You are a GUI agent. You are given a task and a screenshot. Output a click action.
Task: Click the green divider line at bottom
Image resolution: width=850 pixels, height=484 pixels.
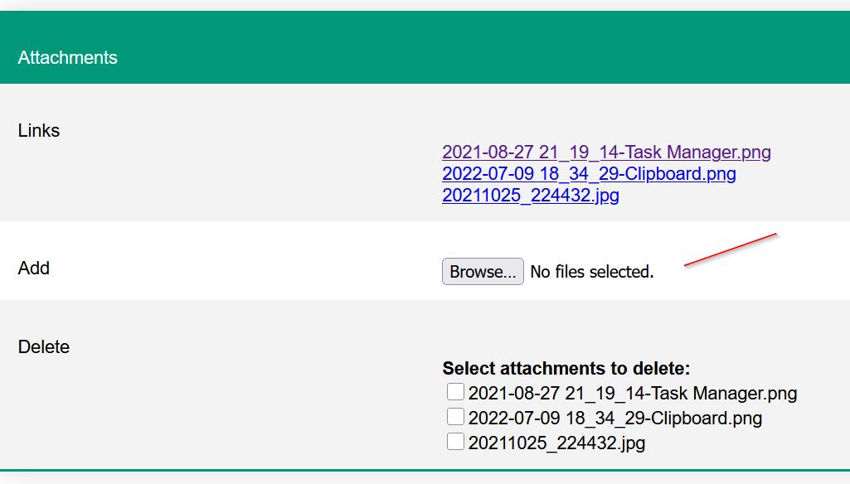coord(425,471)
